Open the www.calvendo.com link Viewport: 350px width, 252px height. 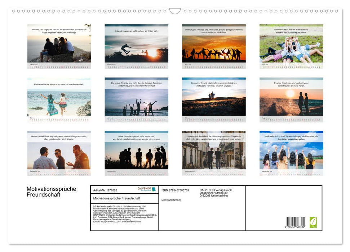[132, 221]
